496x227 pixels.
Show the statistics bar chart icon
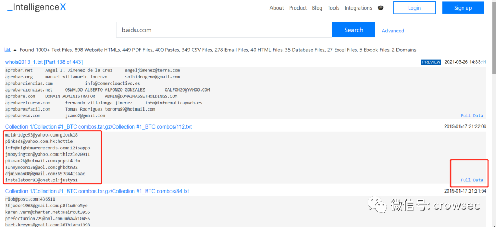[7, 50]
